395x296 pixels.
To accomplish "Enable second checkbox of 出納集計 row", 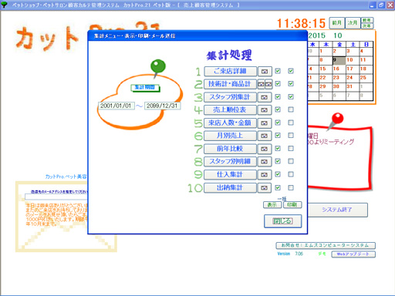I will pos(291,187).
